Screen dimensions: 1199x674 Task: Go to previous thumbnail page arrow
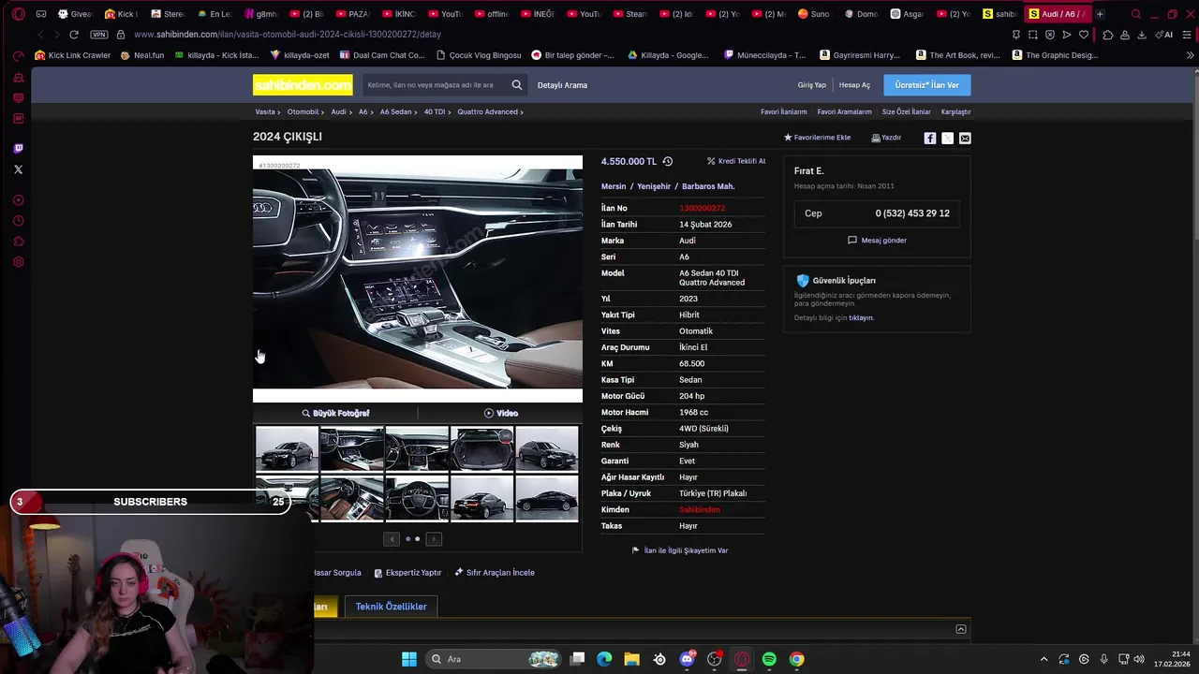392,539
